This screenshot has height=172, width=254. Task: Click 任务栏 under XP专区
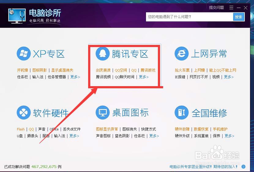(x=23, y=77)
